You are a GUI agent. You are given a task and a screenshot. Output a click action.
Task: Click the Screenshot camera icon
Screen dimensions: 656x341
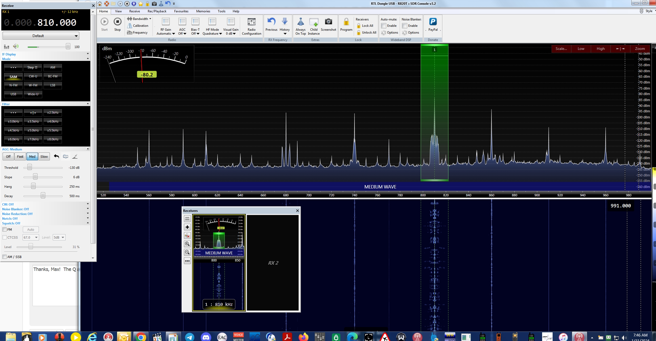(x=328, y=22)
